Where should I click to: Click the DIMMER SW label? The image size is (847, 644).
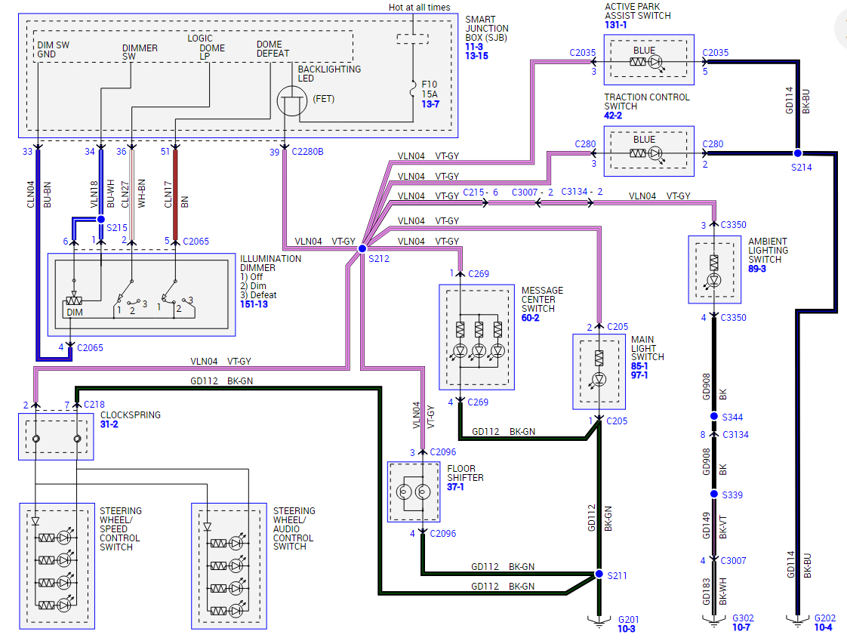(x=140, y=52)
